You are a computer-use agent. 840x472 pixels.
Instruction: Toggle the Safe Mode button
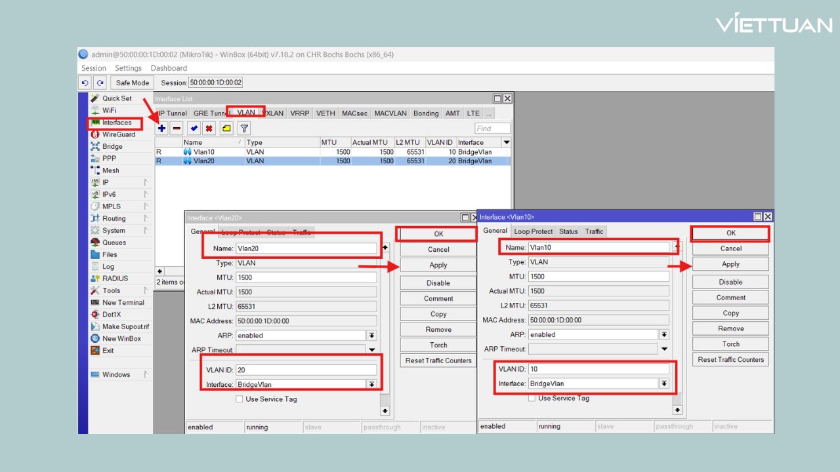(x=132, y=83)
